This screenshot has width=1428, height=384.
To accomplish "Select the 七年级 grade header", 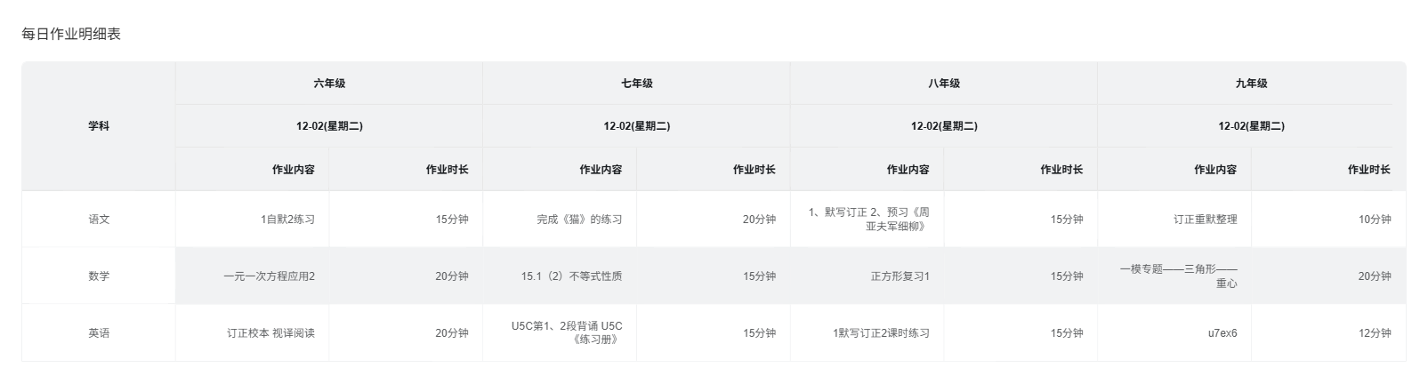I will tap(636, 84).
